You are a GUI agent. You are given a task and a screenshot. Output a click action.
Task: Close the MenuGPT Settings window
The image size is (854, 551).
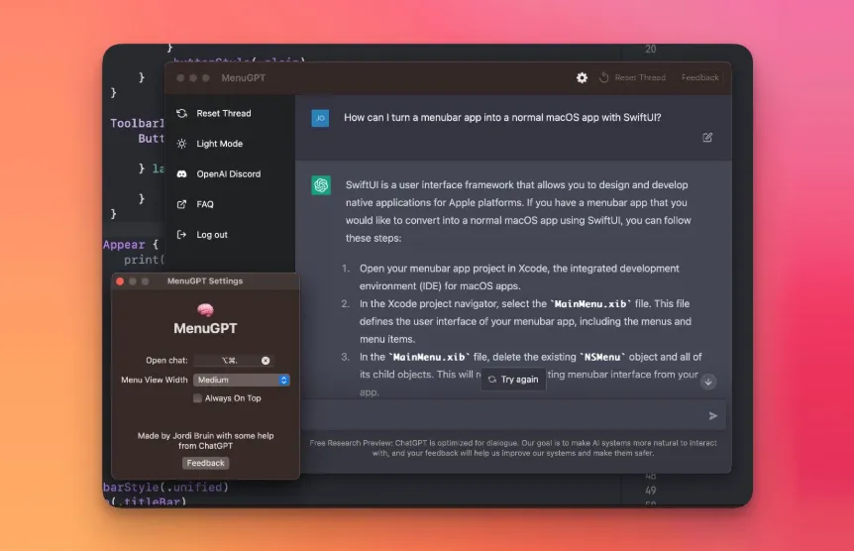point(120,281)
